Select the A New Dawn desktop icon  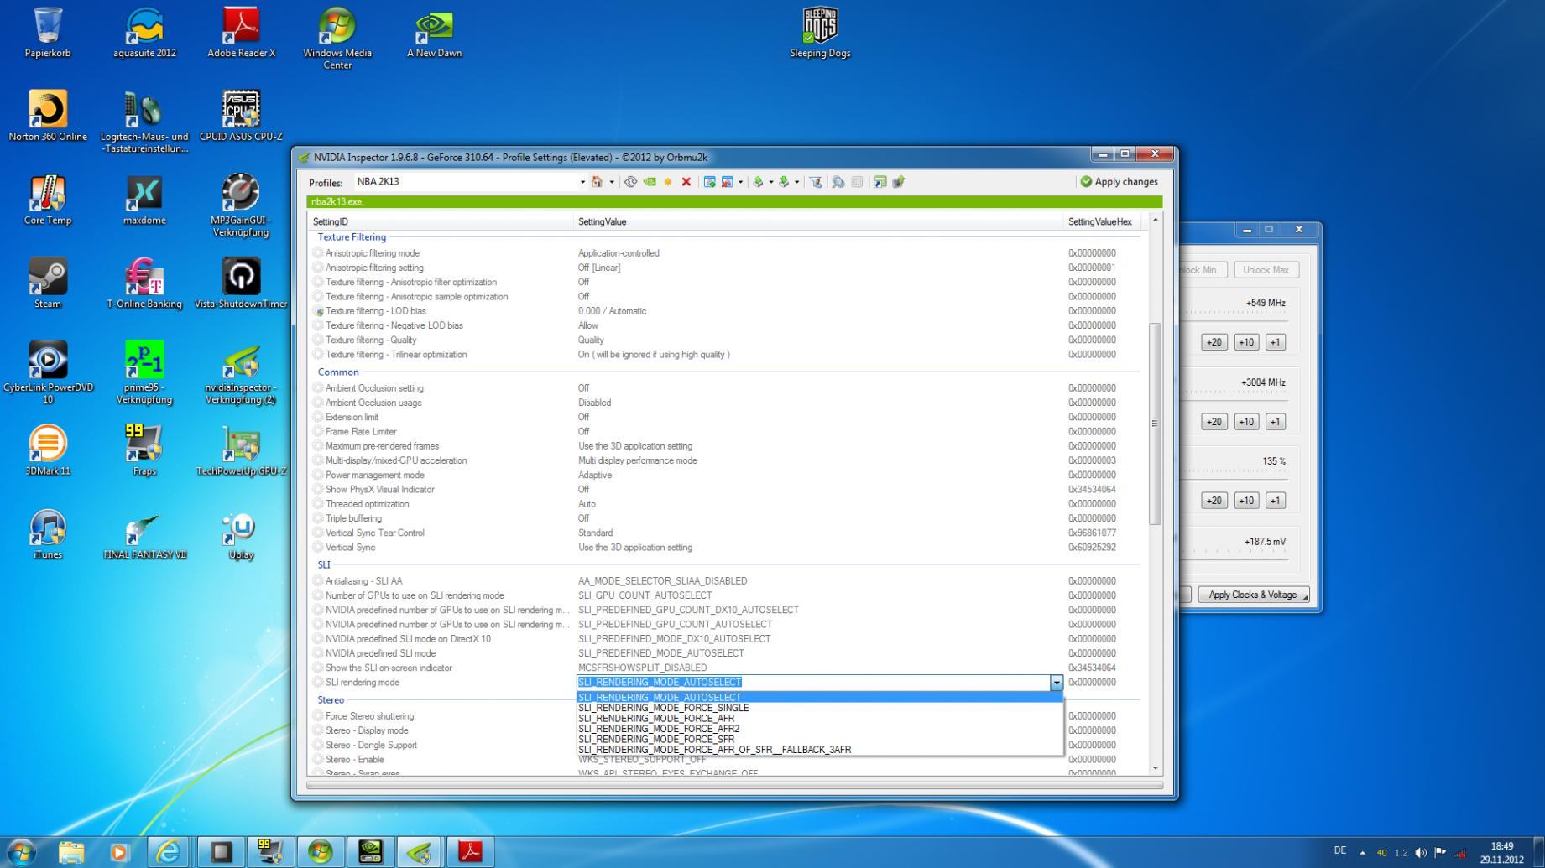click(434, 34)
